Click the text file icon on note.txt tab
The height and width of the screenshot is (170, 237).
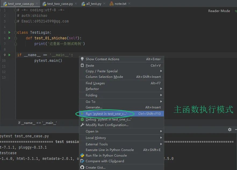coord(112,4)
